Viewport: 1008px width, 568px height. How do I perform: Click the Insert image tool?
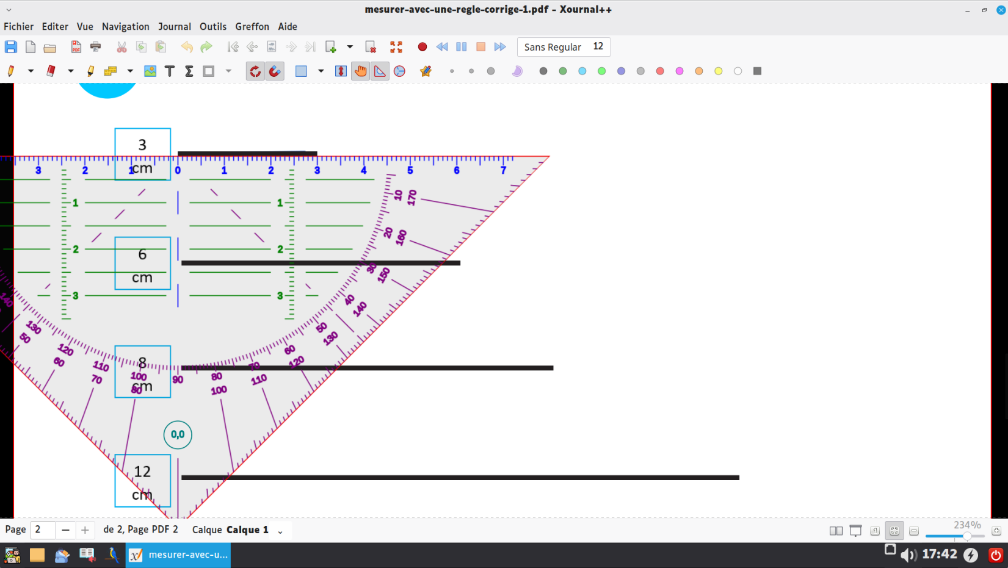(150, 71)
